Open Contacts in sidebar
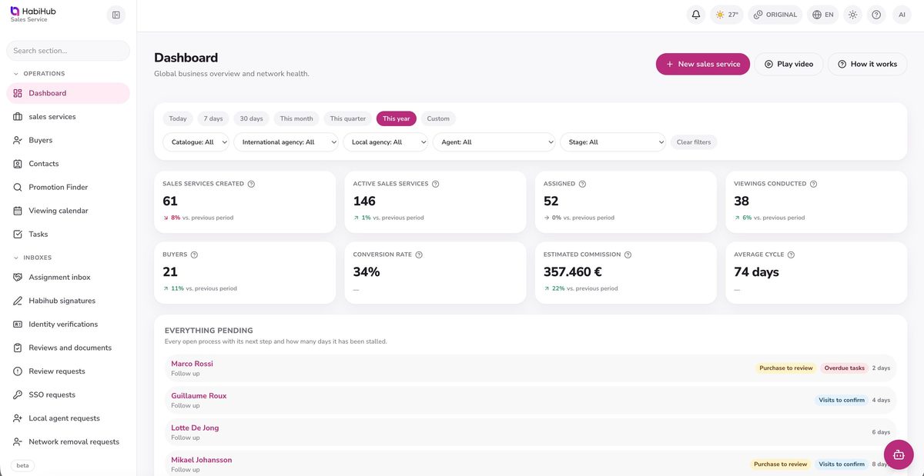The image size is (924, 476). [68, 164]
